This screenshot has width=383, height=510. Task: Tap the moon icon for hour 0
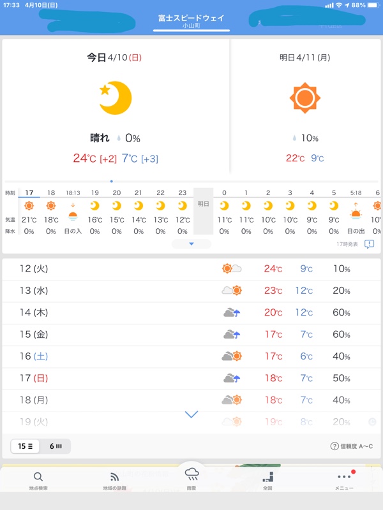coord(224,205)
